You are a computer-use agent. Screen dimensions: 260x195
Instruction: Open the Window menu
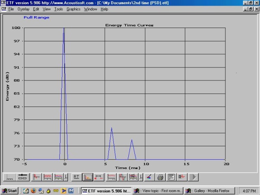(x=91, y=9)
